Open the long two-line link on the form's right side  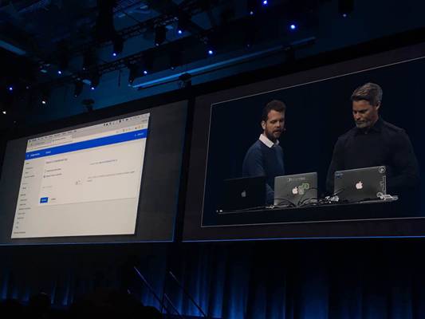(x=111, y=176)
